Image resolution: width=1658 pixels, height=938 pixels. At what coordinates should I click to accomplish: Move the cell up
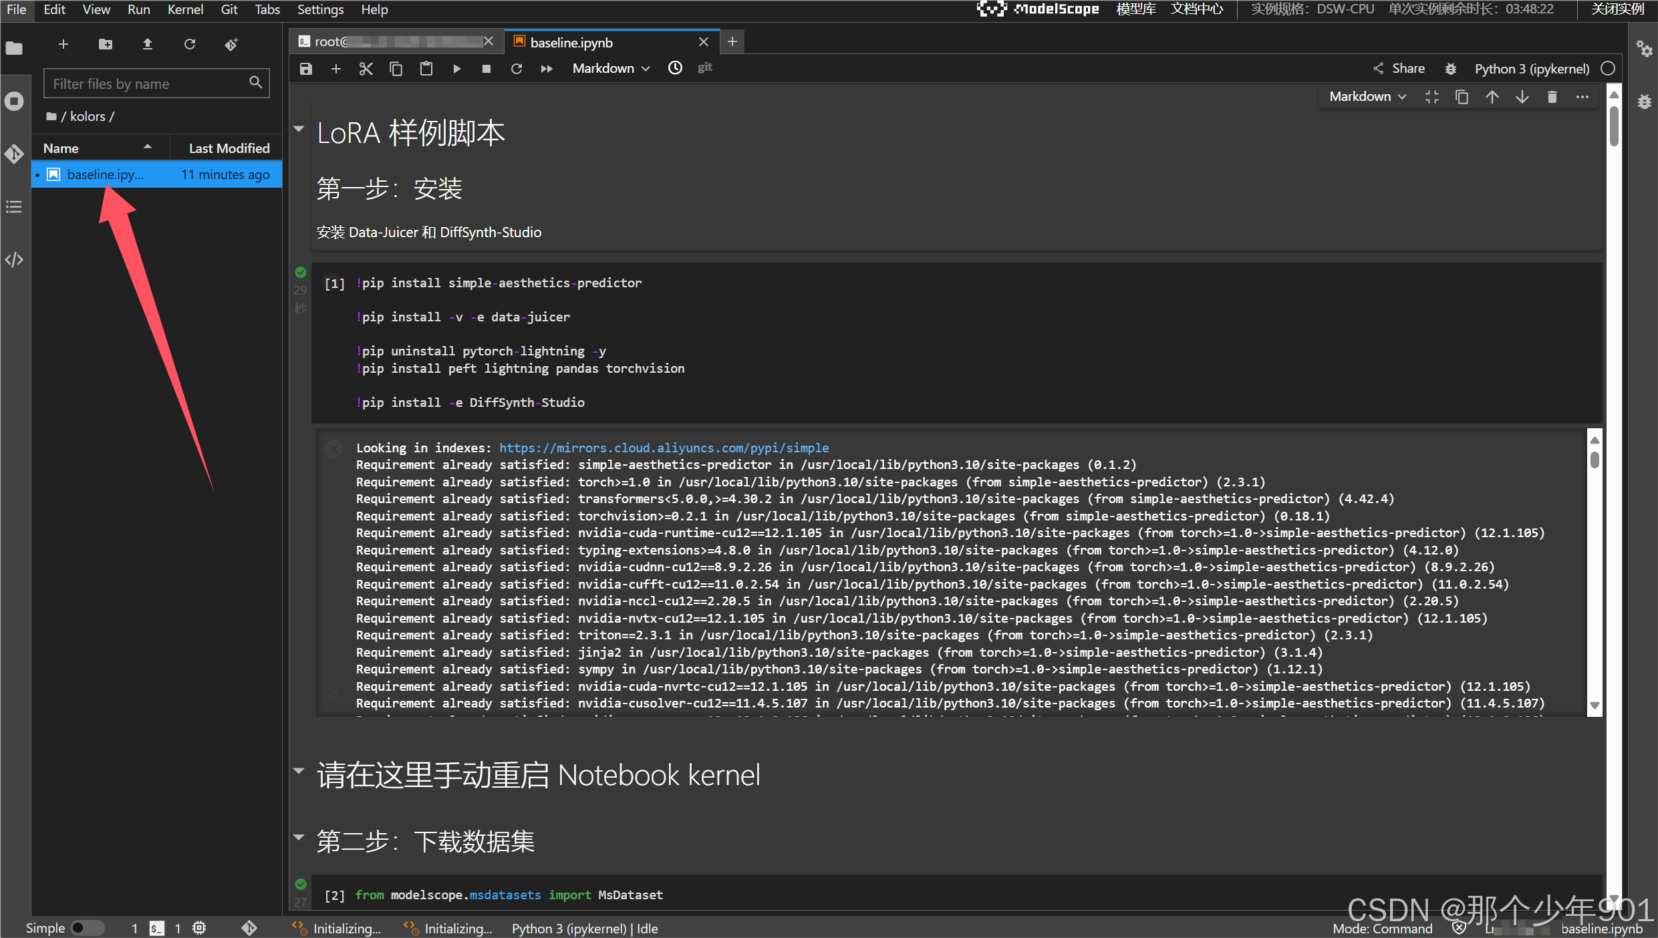(1492, 97)
